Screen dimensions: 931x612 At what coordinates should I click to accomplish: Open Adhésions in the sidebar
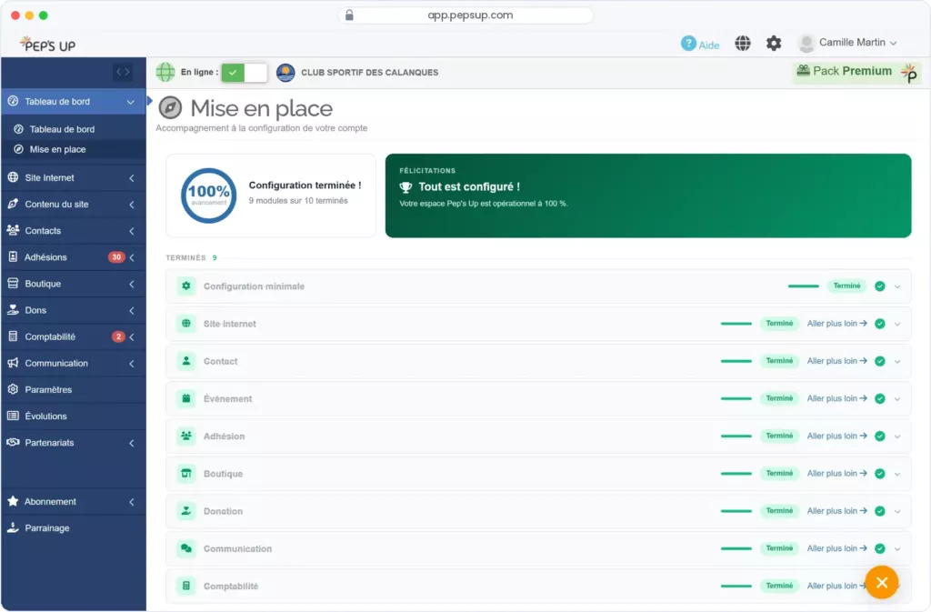[74, 257]
